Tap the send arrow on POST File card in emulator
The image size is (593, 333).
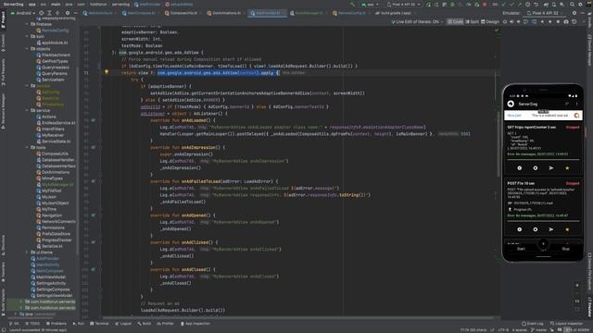(x=551, y=229)
